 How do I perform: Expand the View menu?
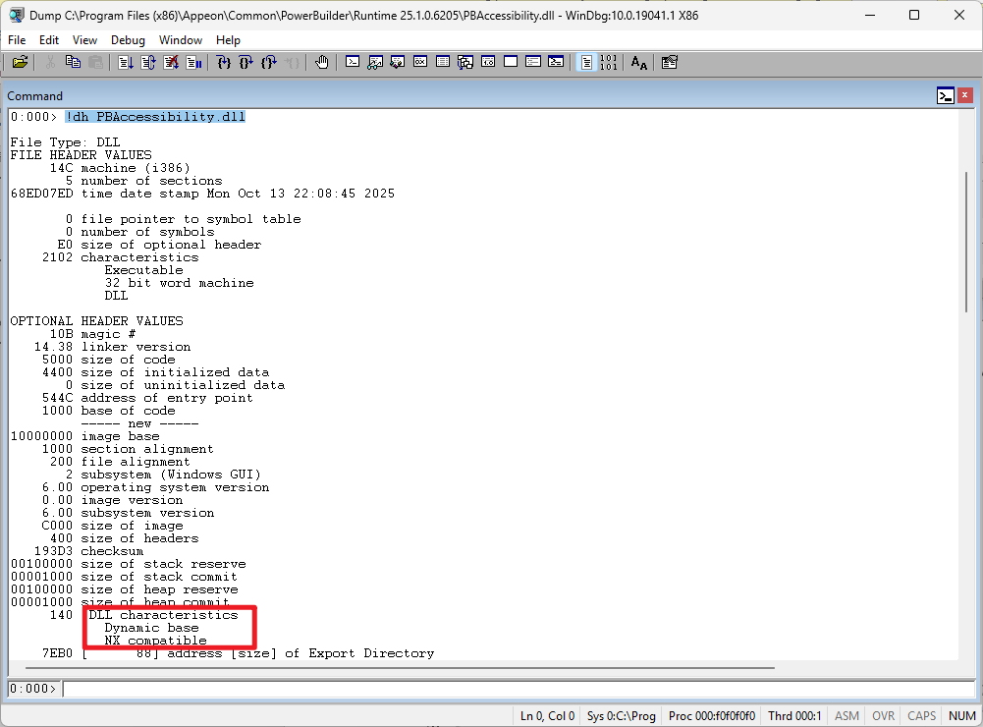(x=85, y=40)
